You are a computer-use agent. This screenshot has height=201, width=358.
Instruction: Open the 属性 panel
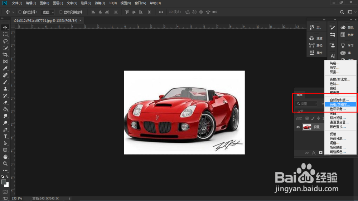click(x=316, y=53)
